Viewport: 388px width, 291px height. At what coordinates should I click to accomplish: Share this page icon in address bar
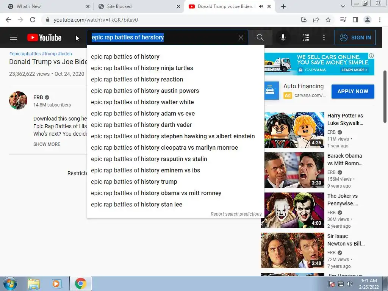point(316,20)
